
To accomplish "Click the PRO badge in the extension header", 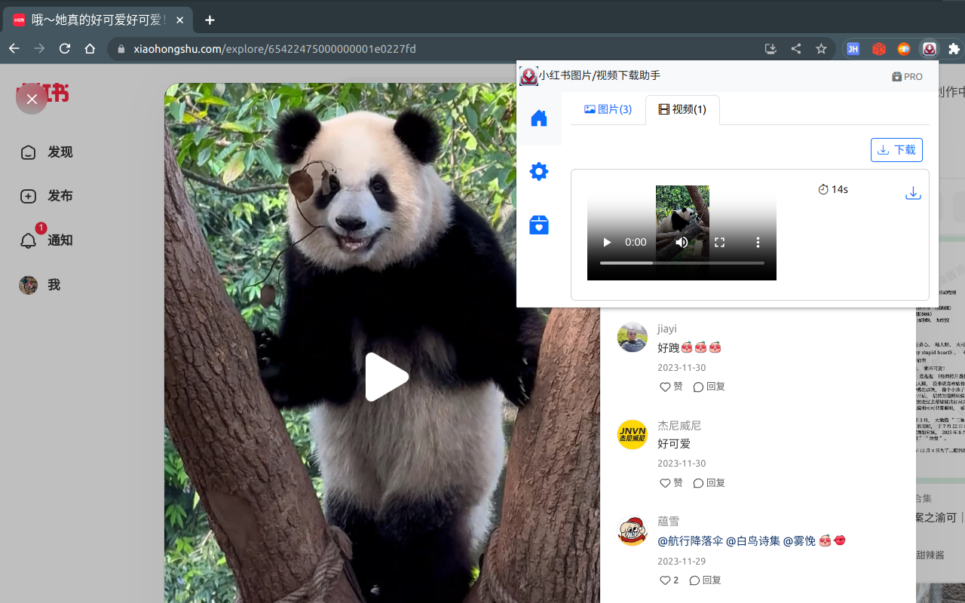I will [x=907, y=76].
